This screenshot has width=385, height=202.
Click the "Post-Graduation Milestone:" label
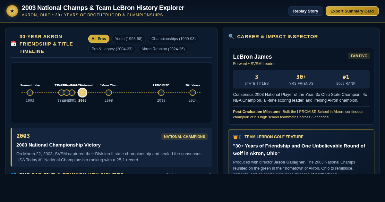click(x=257, y=112)
